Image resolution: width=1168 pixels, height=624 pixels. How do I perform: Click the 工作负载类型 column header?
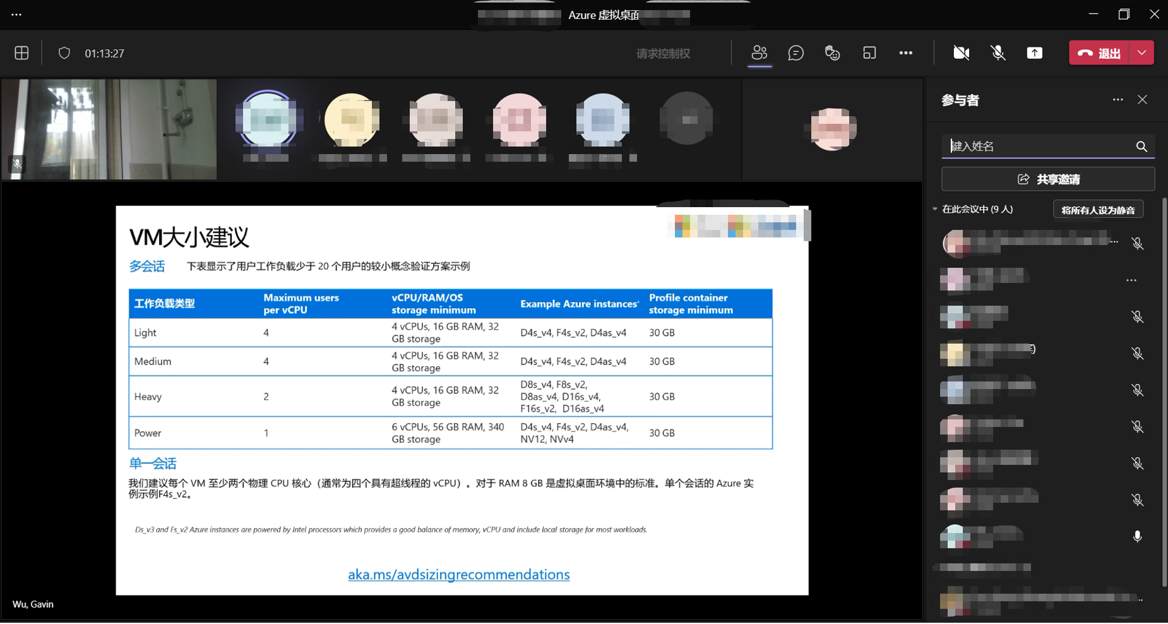pos(165,304)
